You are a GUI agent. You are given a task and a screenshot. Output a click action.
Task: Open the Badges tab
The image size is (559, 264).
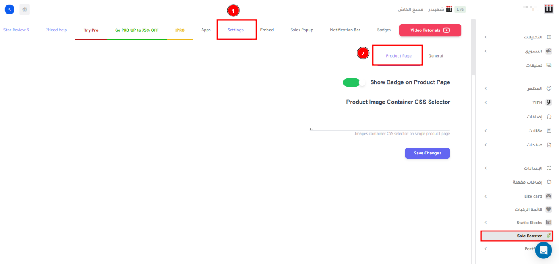(x=384, y=30)
